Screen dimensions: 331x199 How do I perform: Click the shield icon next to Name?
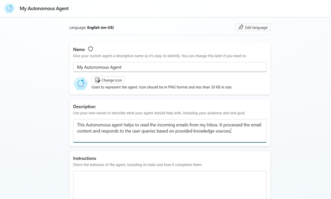(x=91, y=49)
